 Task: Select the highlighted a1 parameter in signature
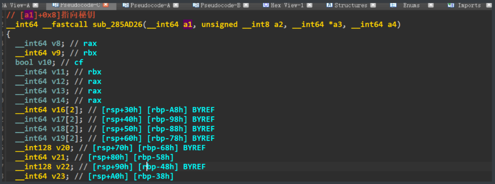pyautogui.click(x=188, y=25)
